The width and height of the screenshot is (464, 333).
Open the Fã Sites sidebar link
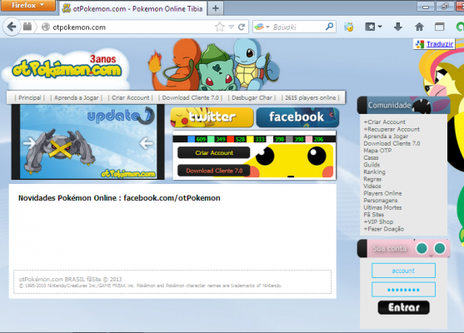pyautogui.click(x=374, y=215)
